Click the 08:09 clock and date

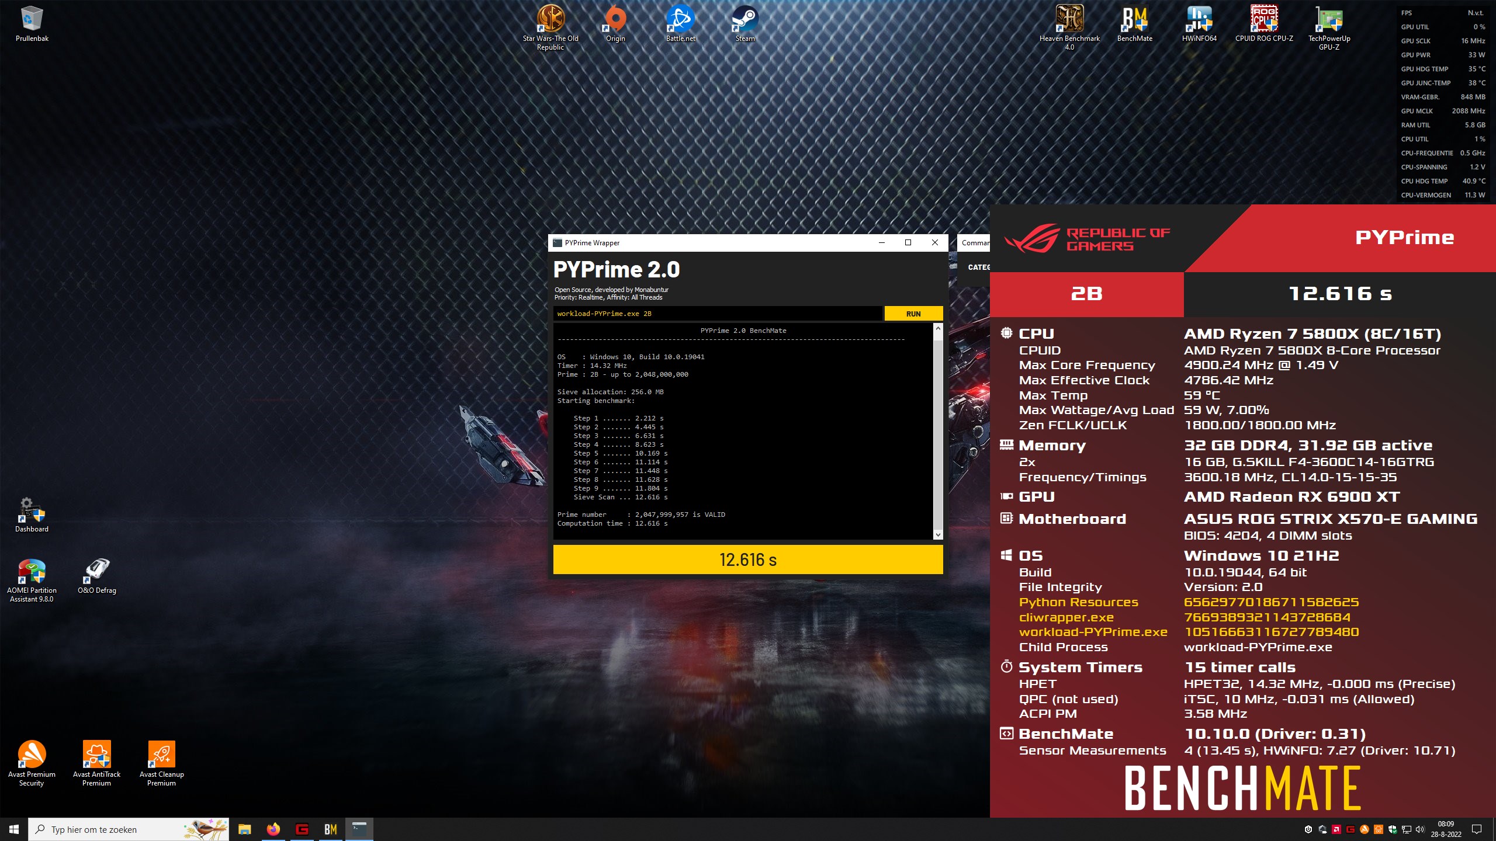(x=1446, y=829)
